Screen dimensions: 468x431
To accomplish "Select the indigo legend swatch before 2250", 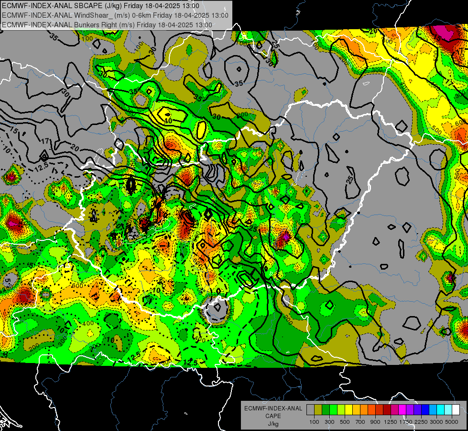I will pyautogui.click(x=417, y=410).
